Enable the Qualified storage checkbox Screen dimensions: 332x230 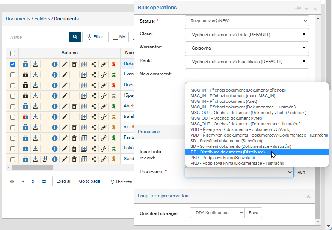185,213
